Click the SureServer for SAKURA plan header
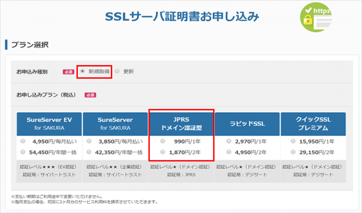Screen dimensions: 362x213 click(115, 124)
